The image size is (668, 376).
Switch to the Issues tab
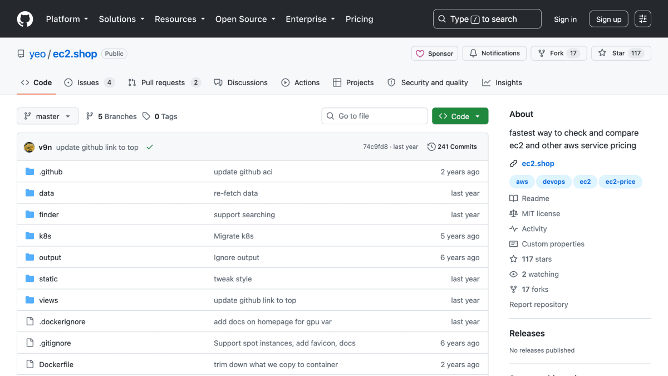(89, 82)
